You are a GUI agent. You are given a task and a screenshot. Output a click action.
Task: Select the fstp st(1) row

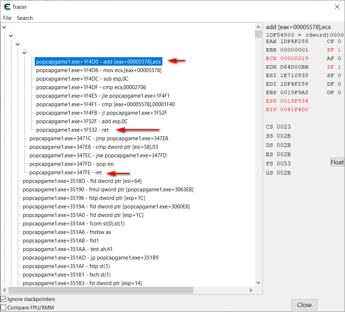[x=66, y=266]
